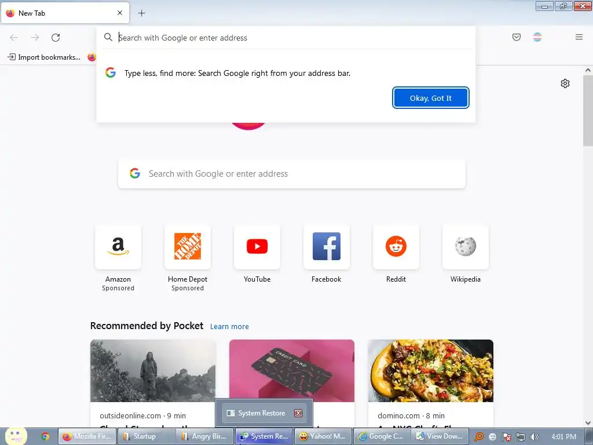The width and height of the screenshot is (593, 445).
Task: Click the Chrome icon in the taskbar
Action: tap(45, 436)
